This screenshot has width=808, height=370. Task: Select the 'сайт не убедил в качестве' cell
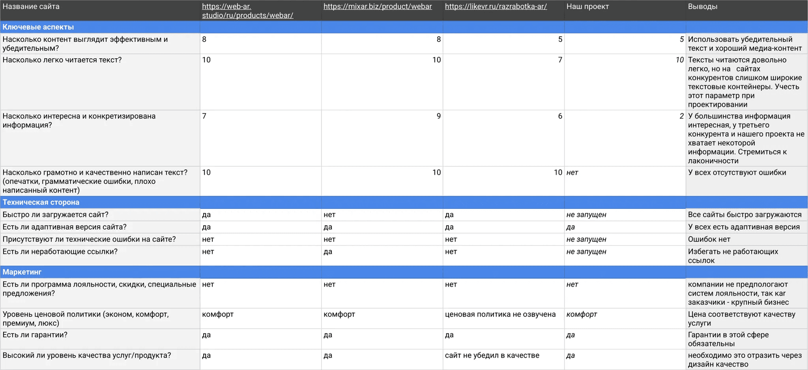coord(492,355)
